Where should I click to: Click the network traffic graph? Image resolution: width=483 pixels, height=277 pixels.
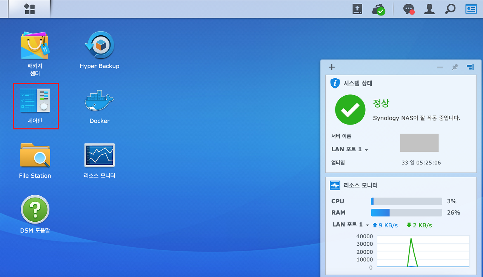[423, 252]
